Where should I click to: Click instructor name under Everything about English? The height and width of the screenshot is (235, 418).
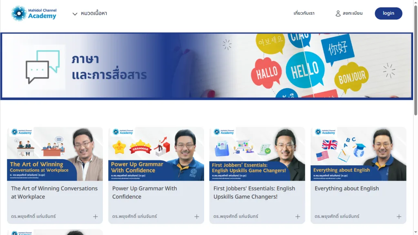tap(337, 216)
